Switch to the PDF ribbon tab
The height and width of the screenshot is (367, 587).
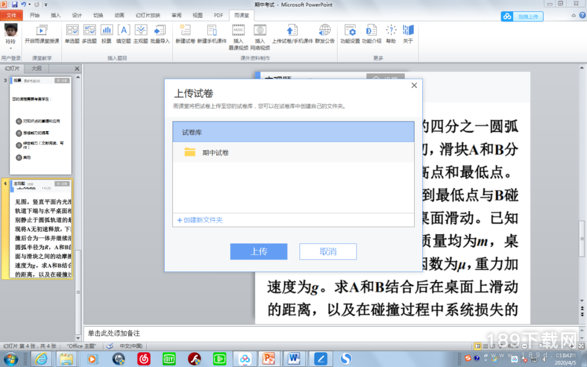pos(218,15)
